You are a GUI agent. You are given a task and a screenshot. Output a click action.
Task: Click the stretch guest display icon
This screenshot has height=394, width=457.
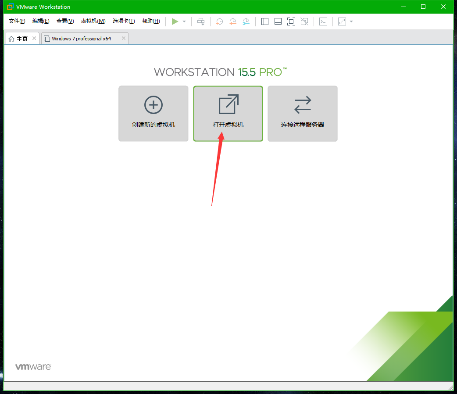tap(342, 21)
